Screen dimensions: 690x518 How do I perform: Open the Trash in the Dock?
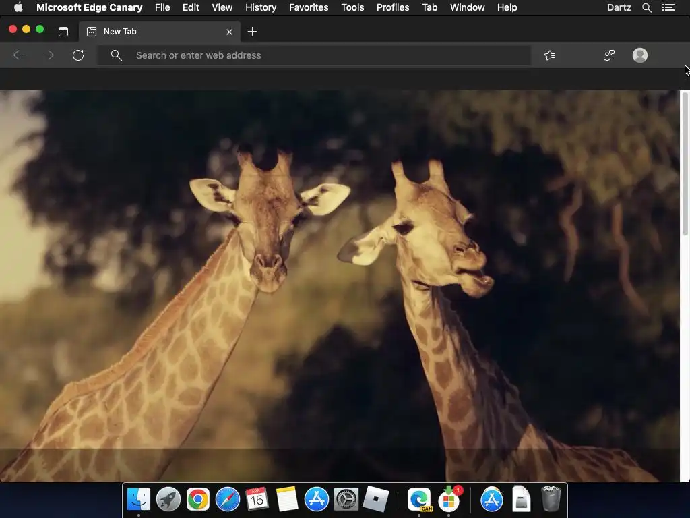tap(551, 500)
